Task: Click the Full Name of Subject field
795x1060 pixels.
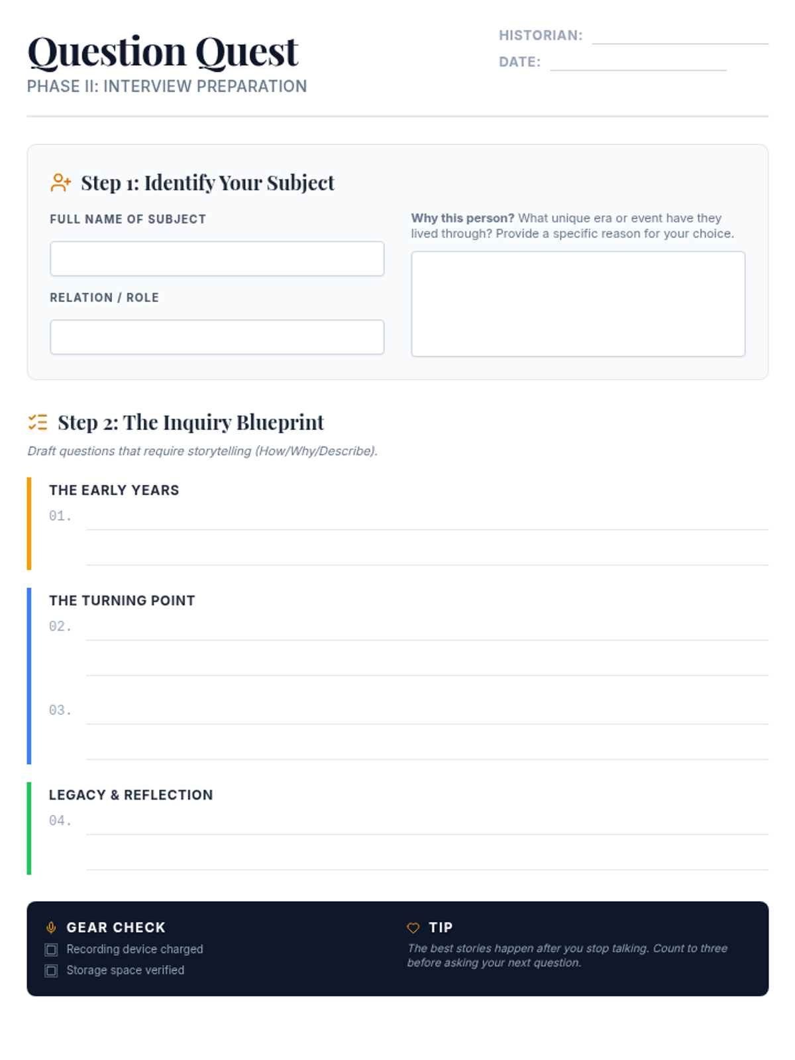Action: coord(217,258)
